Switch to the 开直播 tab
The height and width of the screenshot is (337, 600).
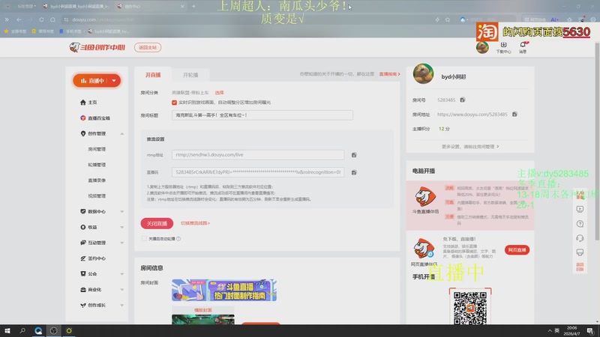(x=153, y=75)
